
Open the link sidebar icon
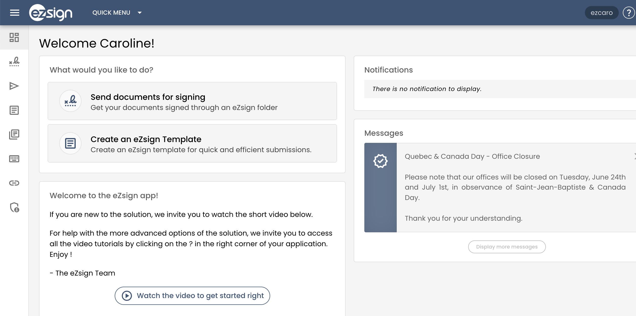pos(14,183)
